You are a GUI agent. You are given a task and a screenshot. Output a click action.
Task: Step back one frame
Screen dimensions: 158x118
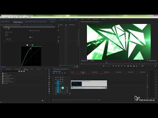(x=116, y=66)
